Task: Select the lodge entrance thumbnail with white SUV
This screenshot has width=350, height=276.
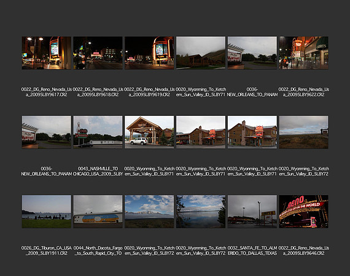Action: point(149,132)
